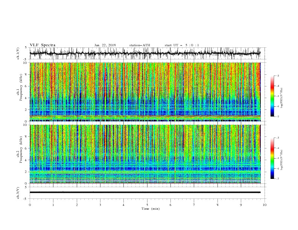This screenshot has height=230, width=298.
Task: Click the "-3" label on ch.1 color bar
Action: [277, 76]
